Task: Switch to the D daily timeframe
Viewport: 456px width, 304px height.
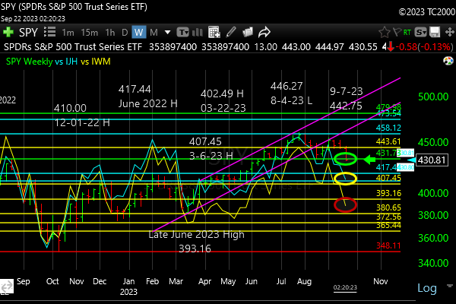Action: click(123, 33)
